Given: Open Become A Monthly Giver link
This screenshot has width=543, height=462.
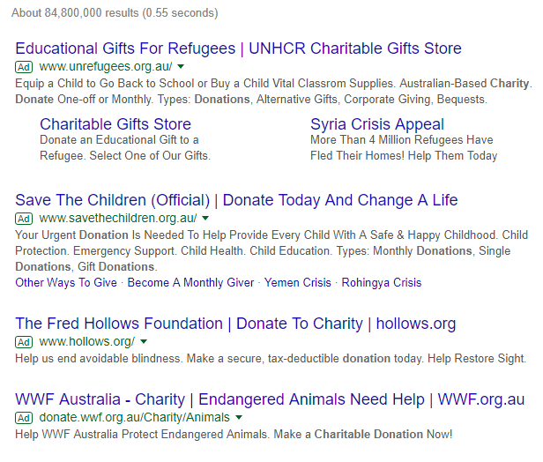Looking at the screenshot, I should click(190, 283).
